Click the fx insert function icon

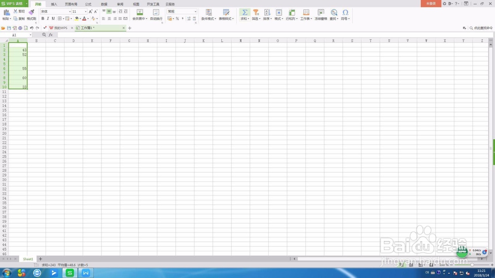[50, 35]
